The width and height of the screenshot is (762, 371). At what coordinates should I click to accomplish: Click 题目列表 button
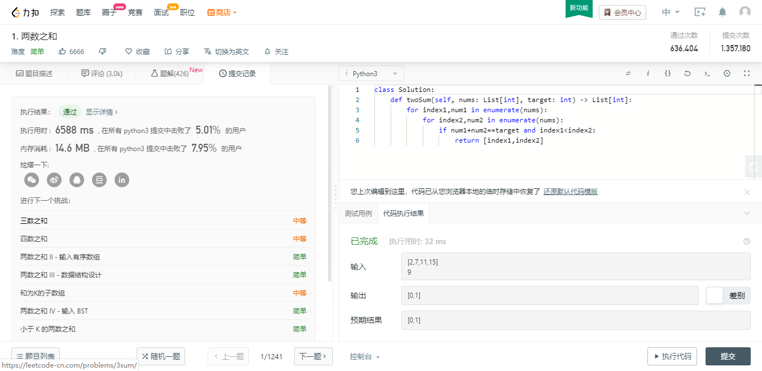coord(36,356)
